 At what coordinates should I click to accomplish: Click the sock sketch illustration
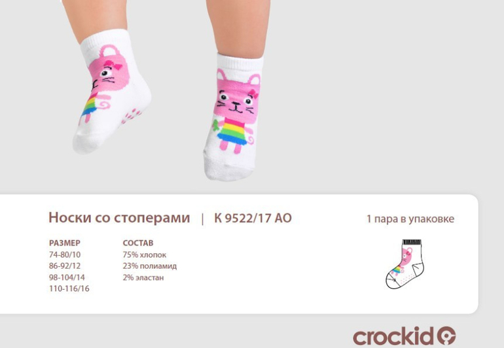click(405, 264)
